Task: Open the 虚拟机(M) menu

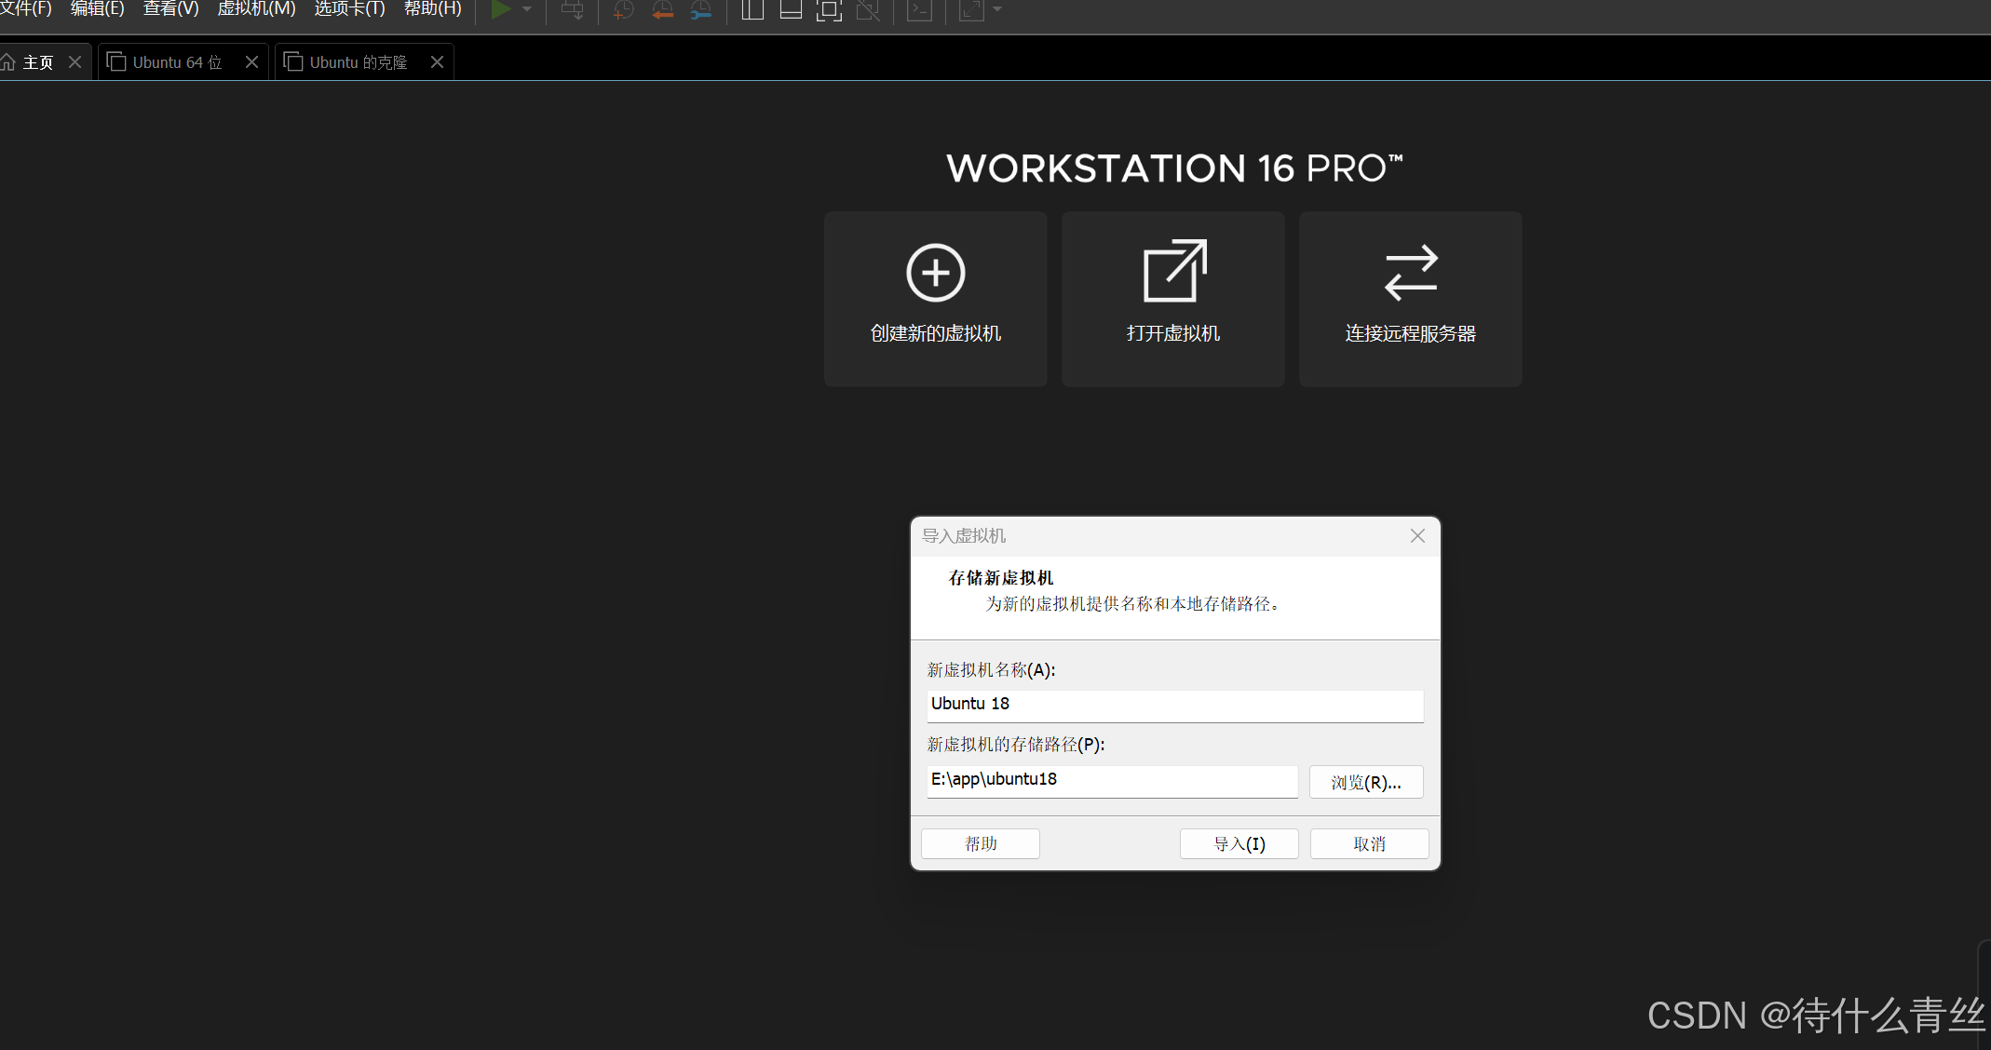Action: (256, 9)
